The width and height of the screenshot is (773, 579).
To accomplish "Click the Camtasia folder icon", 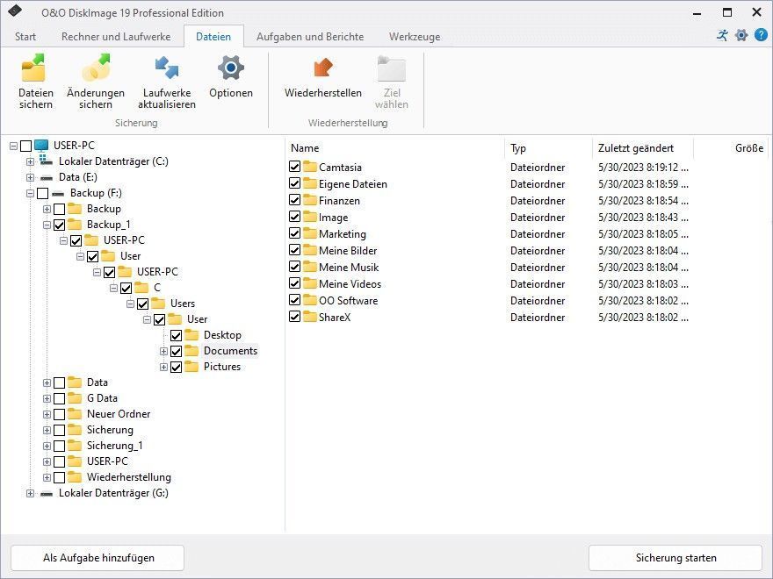I will (310, 167).
